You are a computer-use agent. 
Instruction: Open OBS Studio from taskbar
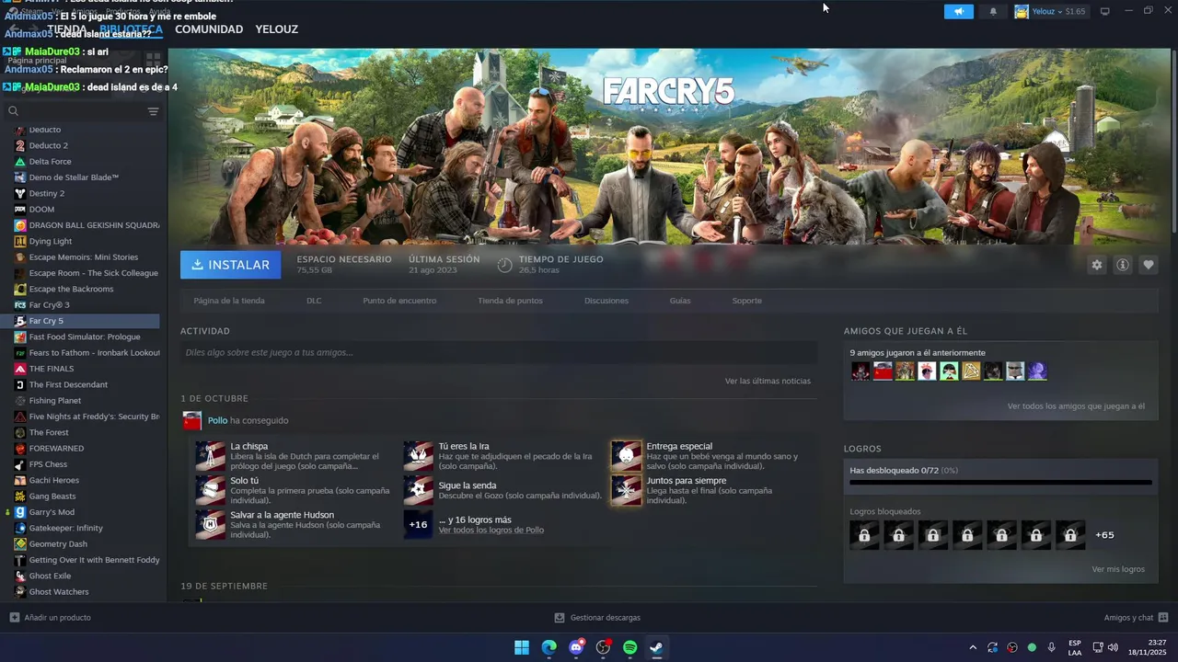[603, 647]
